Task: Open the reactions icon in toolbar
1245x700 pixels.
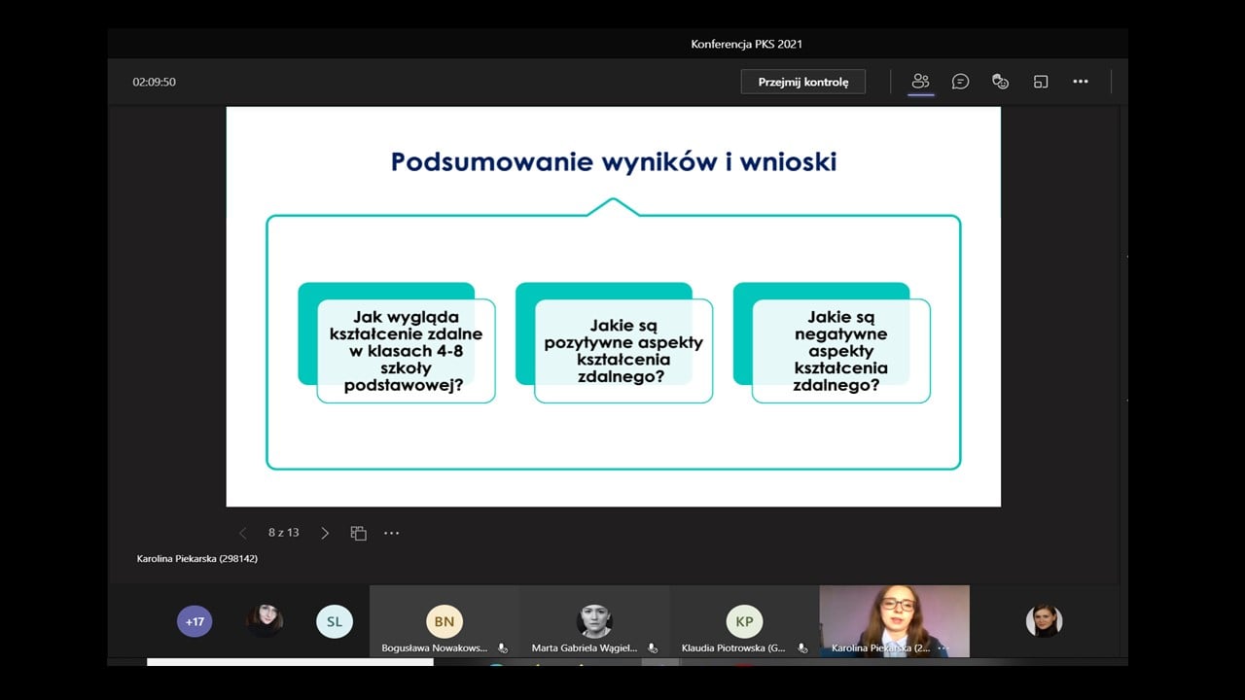Action: tap(1000, 82)
